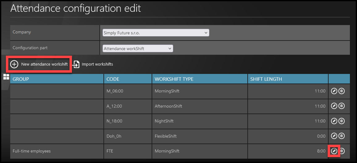
Task: Sort by CODE column header
Action: (x=113, y=79)
